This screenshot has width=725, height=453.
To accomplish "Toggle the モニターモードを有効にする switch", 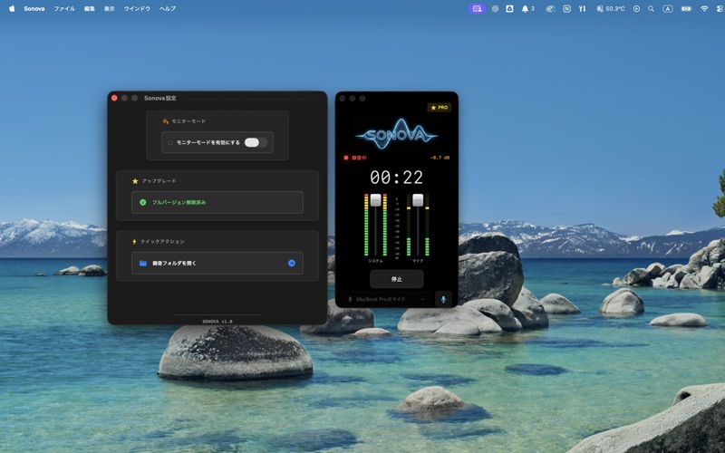I will (x=256, y=142).
